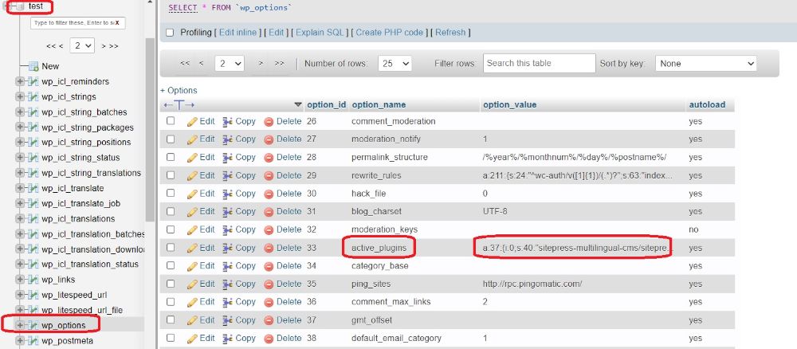Select the wp_icl_string_positions table
797x349 pixels.
[86, 143]
